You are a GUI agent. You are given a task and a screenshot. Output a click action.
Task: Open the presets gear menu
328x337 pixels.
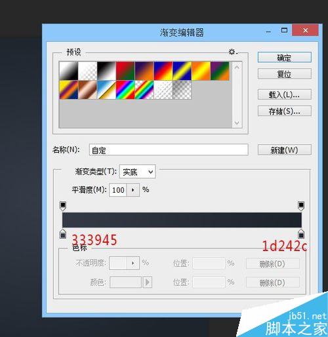233,52
